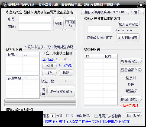The width and height of the screenshot is (146, 127).
Task: Click the red 增强功能 label
Action: coord(129,105)
